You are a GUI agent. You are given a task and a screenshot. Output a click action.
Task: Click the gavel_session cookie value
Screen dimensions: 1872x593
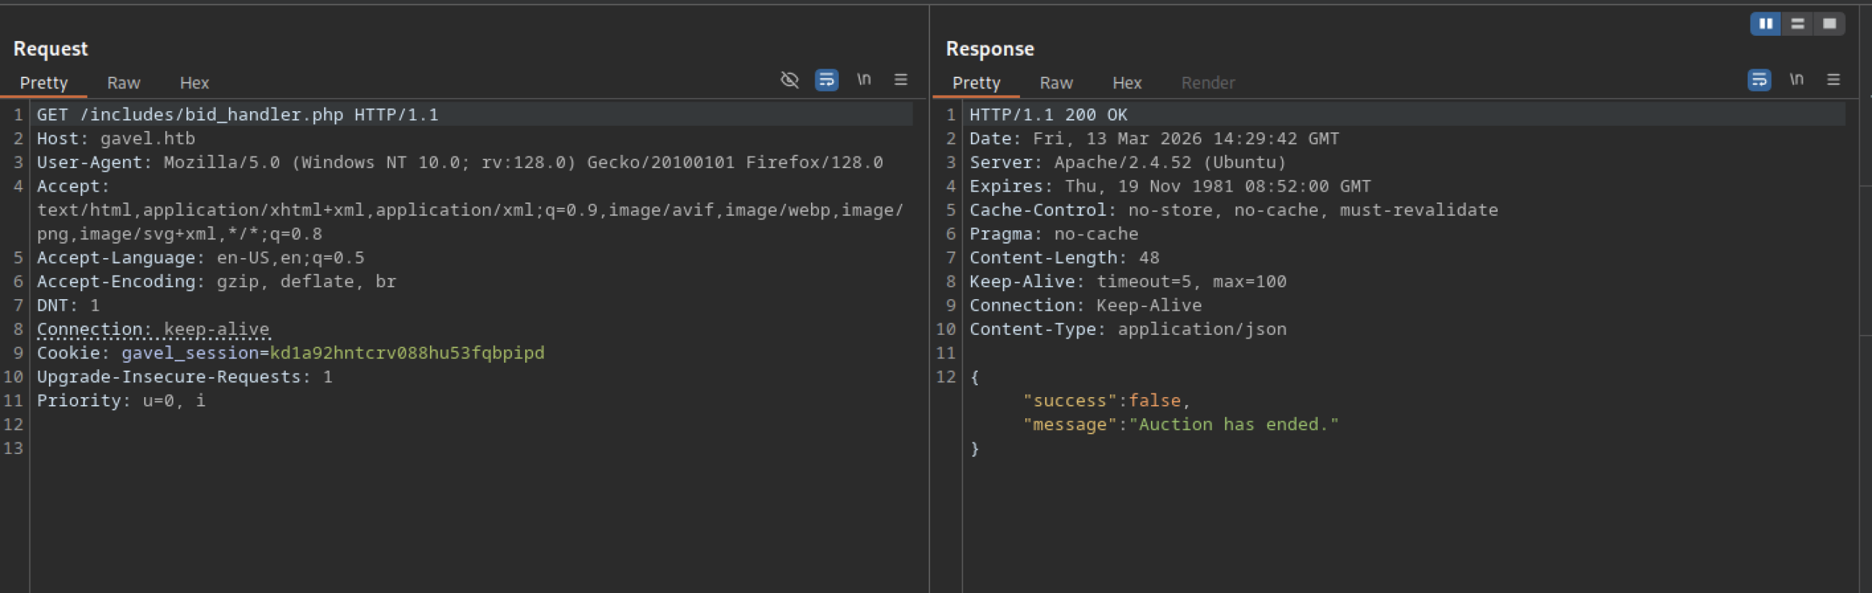pyautogui.click(x=407, y=353)
